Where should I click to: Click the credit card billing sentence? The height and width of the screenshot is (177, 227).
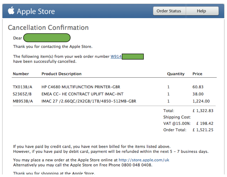pos(92,147)
